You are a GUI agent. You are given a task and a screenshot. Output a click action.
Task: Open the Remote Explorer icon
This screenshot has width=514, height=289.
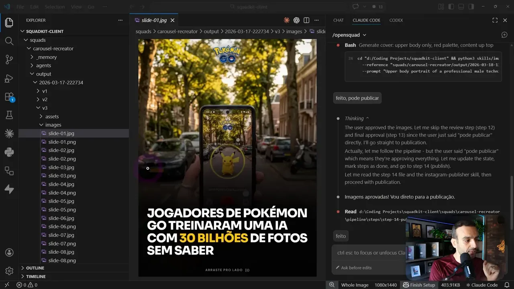click(9, 171)
